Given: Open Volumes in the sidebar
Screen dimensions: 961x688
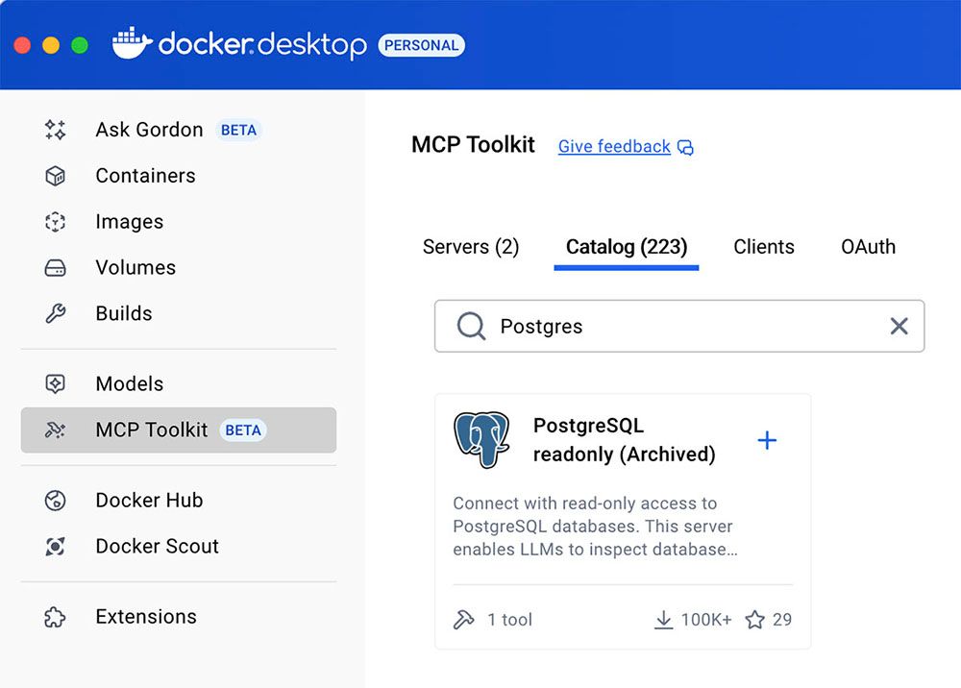Looking at the screenshot, I should tap(179, 268).
